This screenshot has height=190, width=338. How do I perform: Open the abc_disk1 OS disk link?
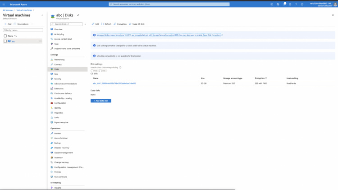tap(114, 83)
